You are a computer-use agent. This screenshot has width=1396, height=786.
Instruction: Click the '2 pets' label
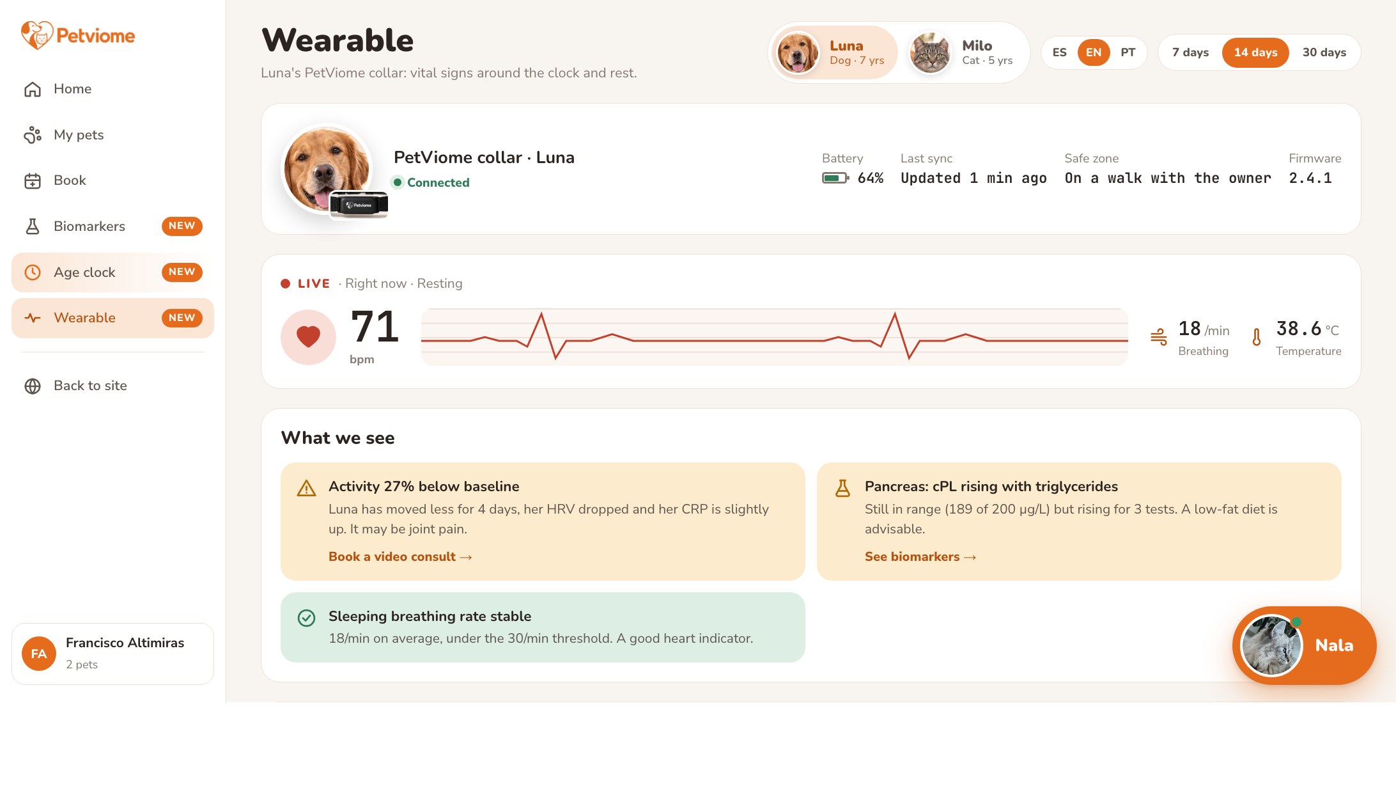point(82,664)
